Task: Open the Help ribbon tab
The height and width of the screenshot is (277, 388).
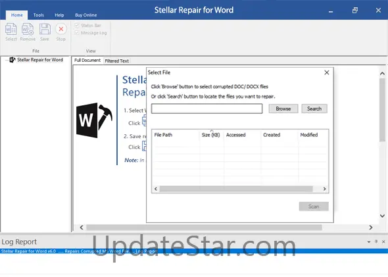Action: [59, 15]
